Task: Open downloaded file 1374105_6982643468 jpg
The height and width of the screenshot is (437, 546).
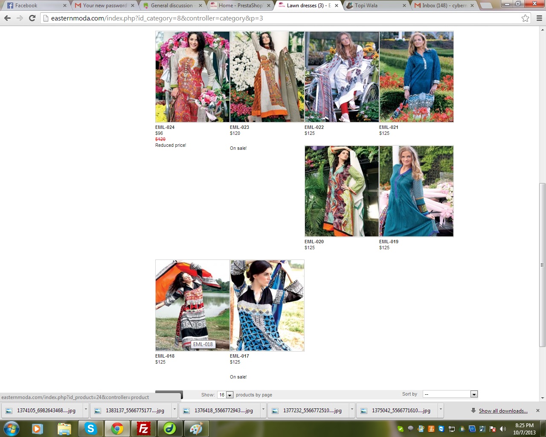Action: pos(43,411)
